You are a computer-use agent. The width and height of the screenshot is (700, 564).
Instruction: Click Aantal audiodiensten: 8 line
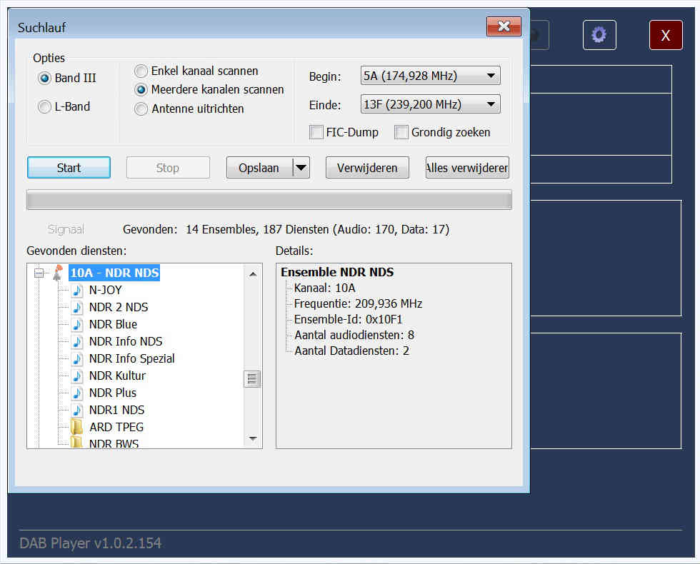point(354,335)
